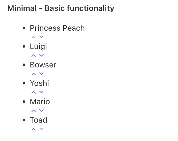Image resolution: width=178 pixels, height=141 pixels.
Task: Select the Mario list item
Action: pyautogui.click(x=40, y=102)
